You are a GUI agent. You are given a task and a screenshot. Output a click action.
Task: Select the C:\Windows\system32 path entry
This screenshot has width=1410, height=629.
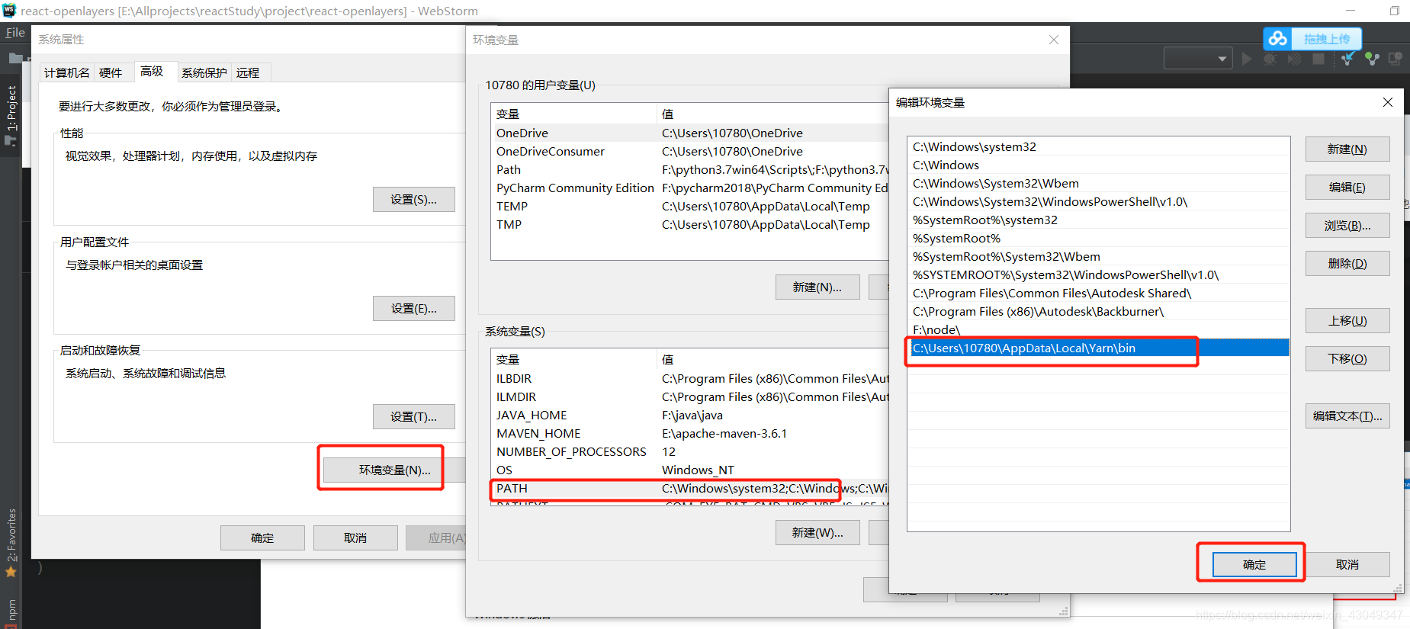(x=1098, y=146)
